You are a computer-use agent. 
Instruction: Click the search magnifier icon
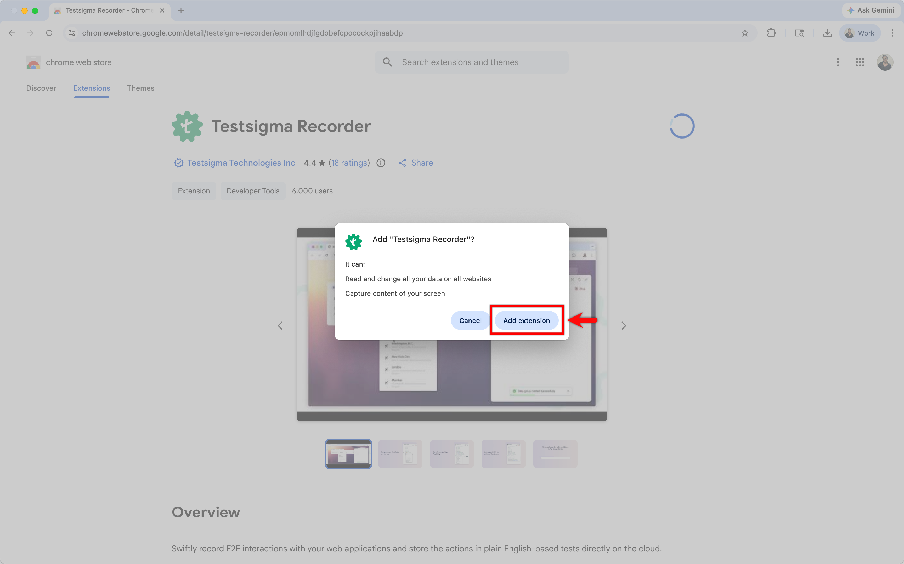[387, 62]
